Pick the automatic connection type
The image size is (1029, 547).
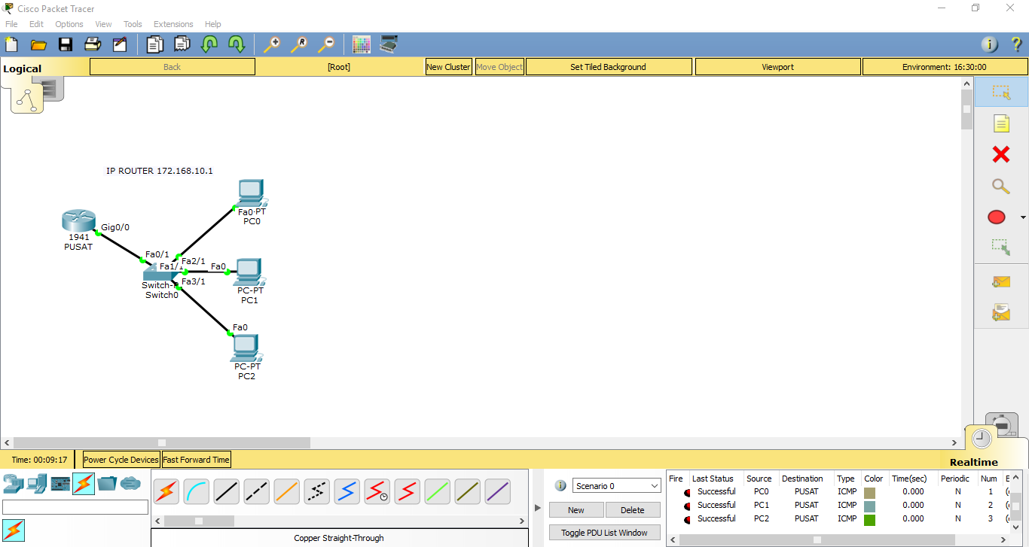166,492
